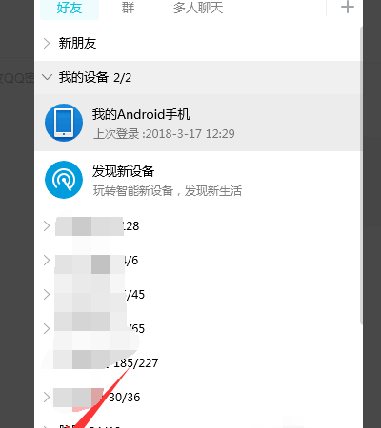Open the plus add-friend icon
381x428 pixels.
click(347, 7)
